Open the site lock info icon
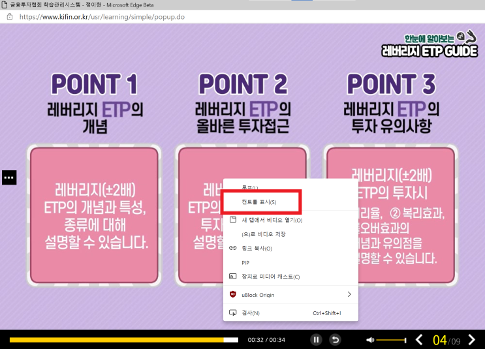The height and width of the screenshot is (349, 485). [10, 17]
